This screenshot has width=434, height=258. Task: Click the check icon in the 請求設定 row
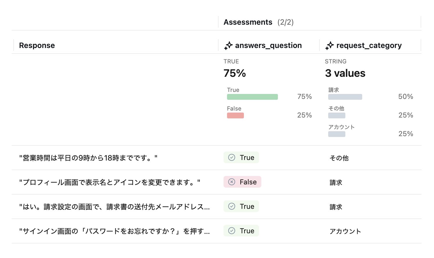(232, 207)
